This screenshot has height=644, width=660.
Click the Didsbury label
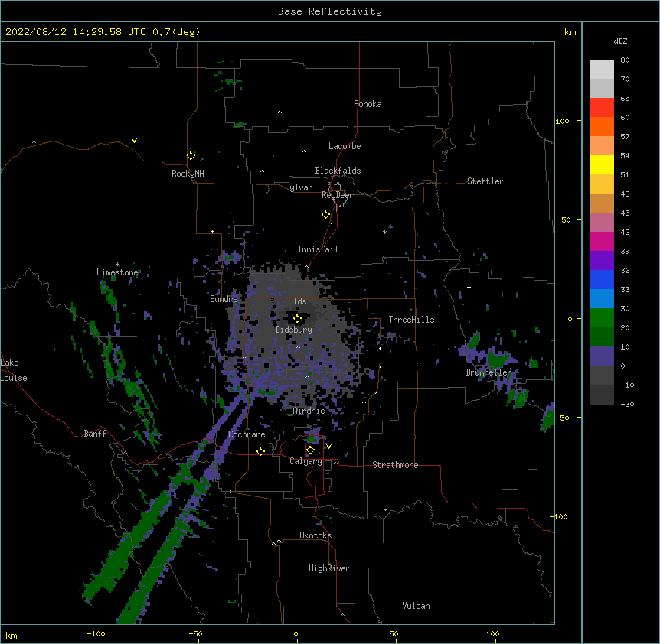tap(294, 330)
